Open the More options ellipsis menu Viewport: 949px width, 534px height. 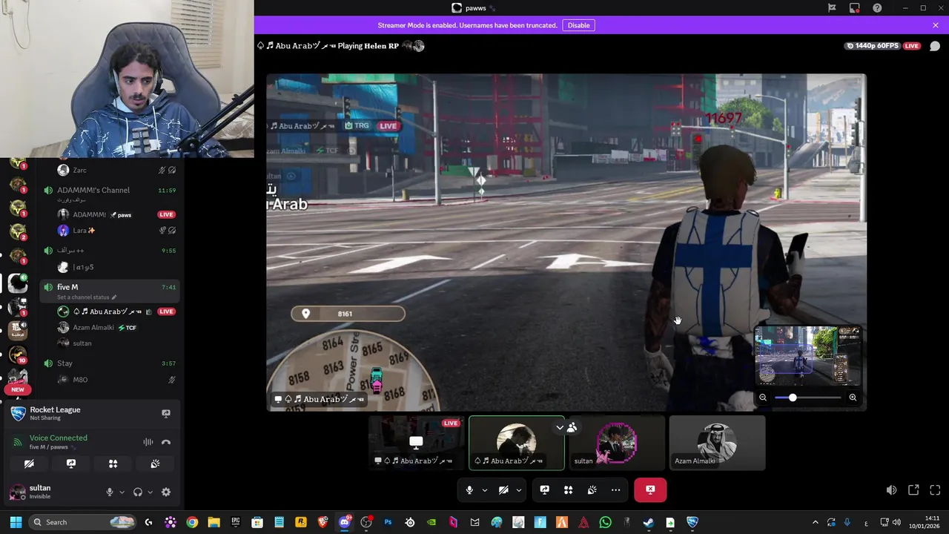(x=615, y=490)
